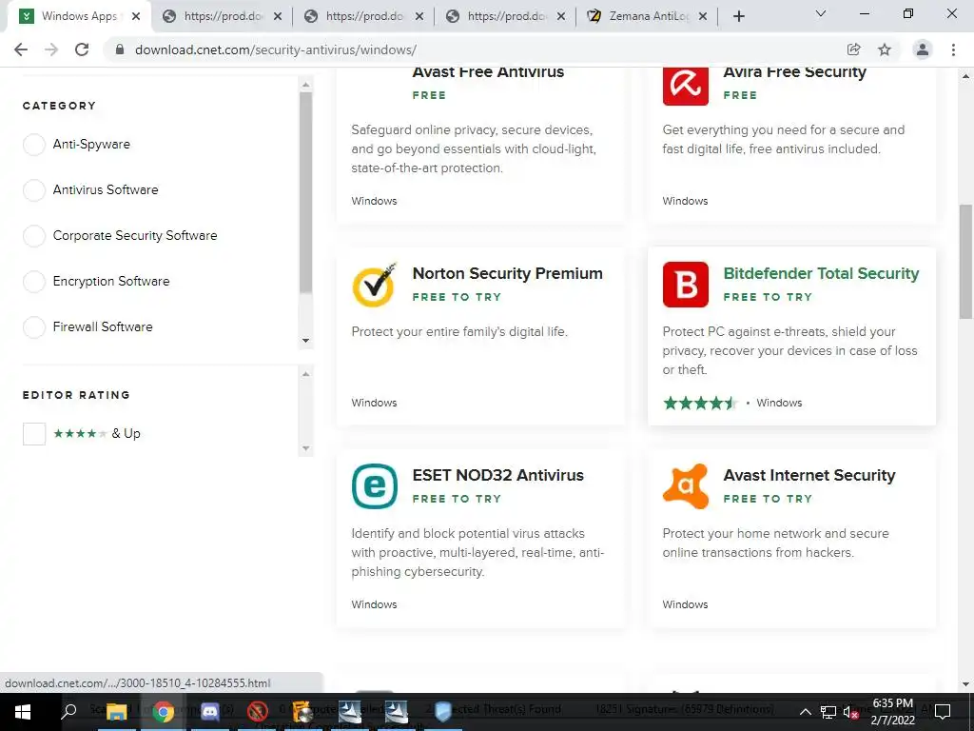Click the red prohibition-sign taskbar icon
Screen dimensions: 974x731
(257, 712)
